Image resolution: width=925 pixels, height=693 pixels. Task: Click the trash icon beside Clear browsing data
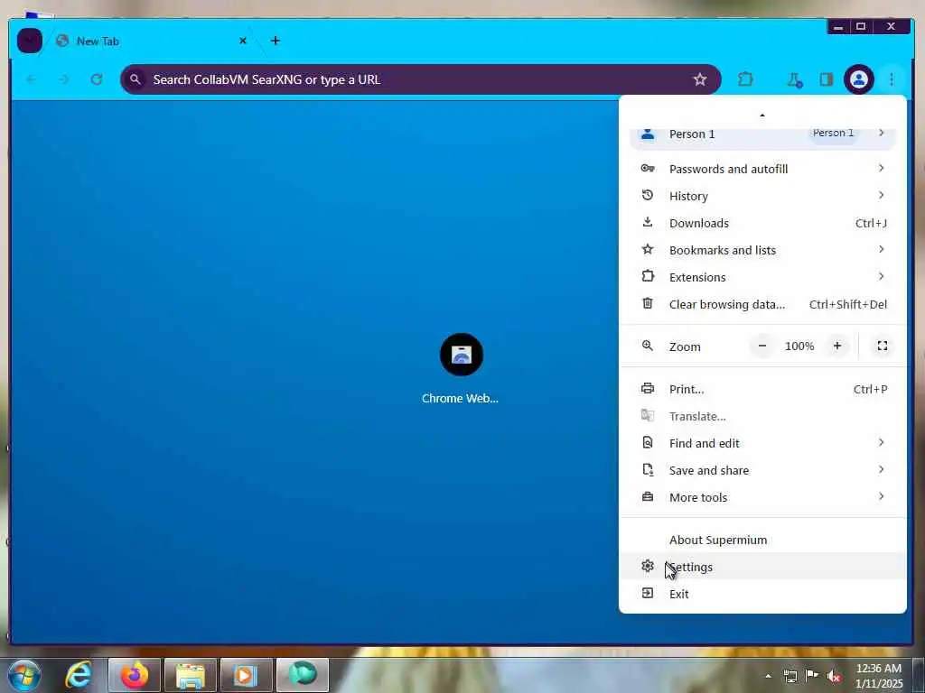(x=647, y=303)
